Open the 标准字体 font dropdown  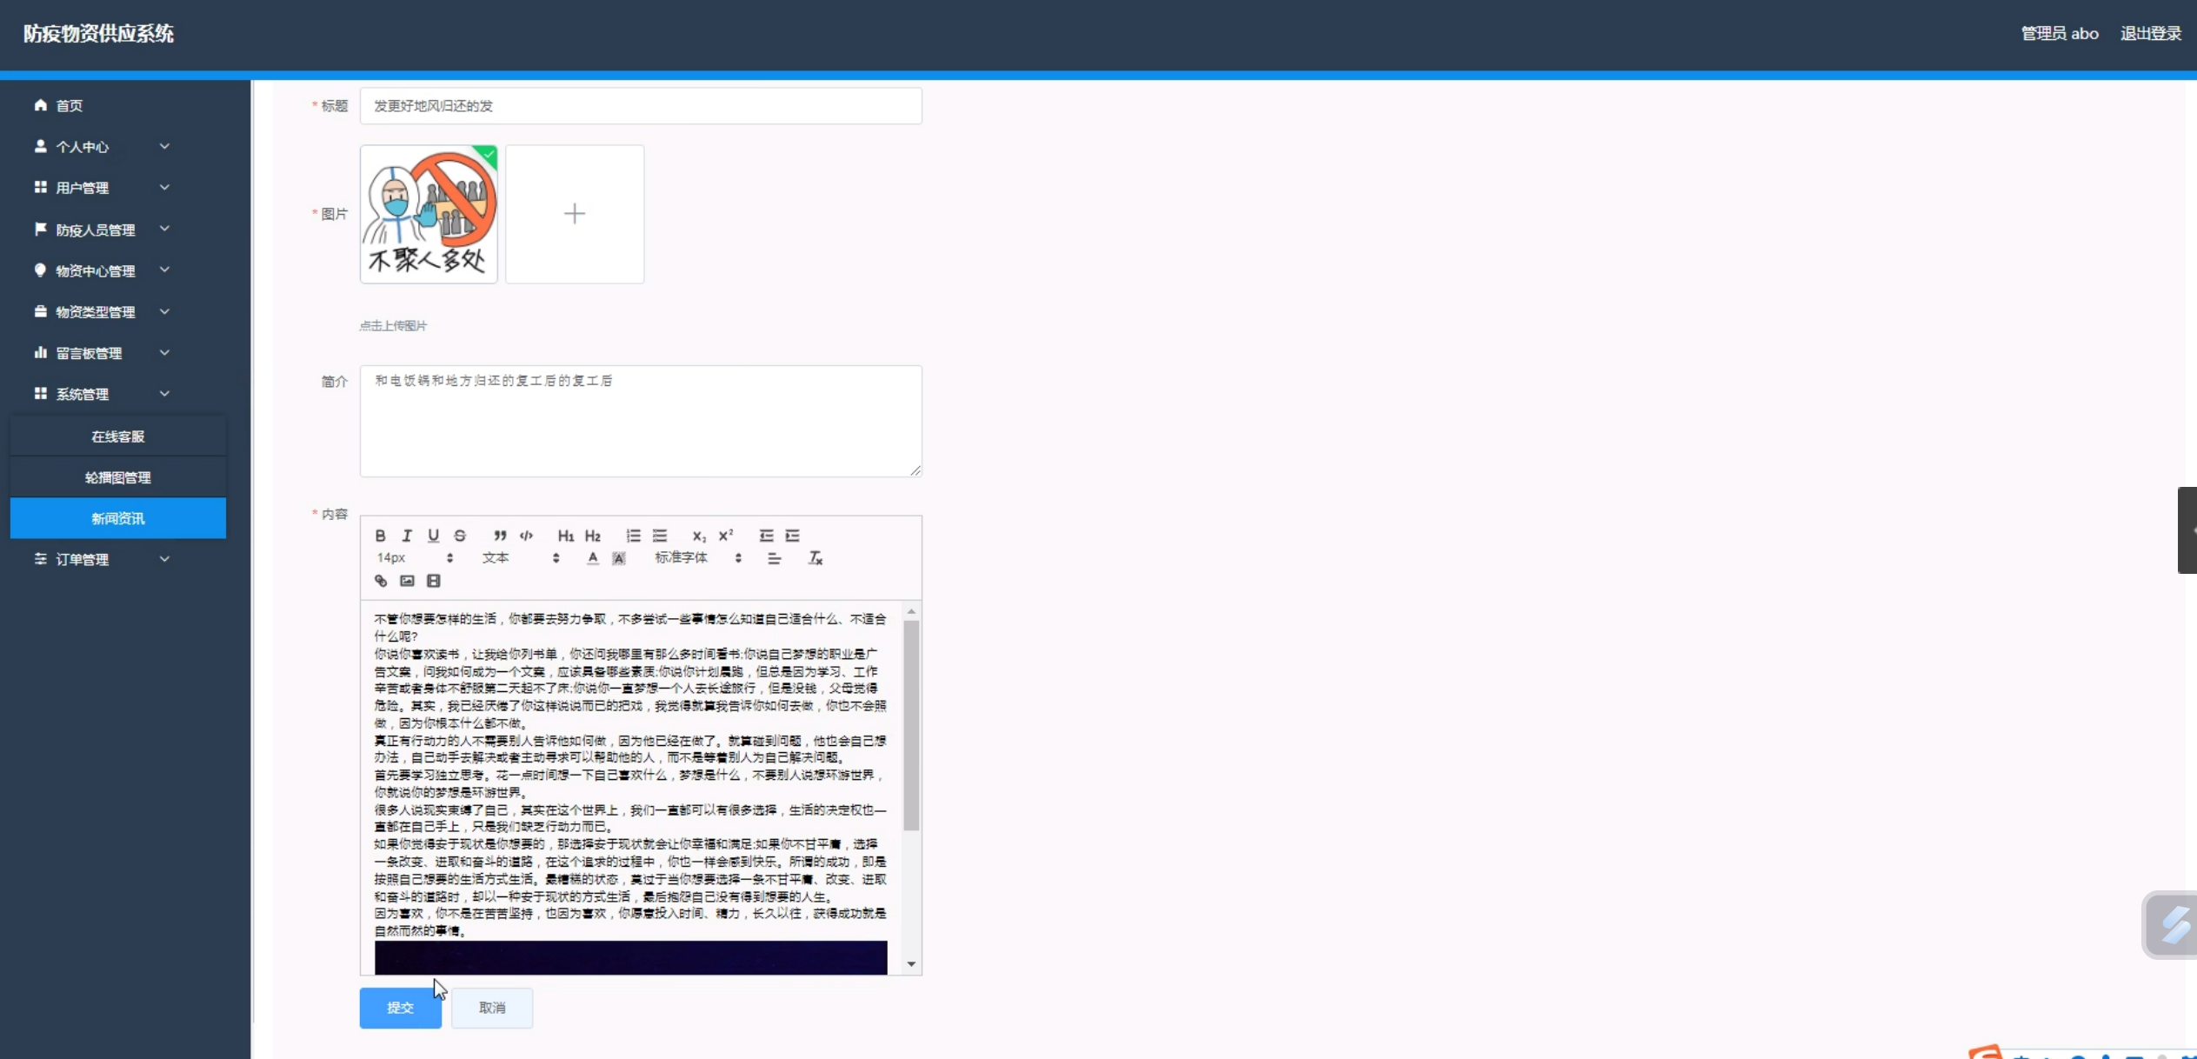(697, 558)
